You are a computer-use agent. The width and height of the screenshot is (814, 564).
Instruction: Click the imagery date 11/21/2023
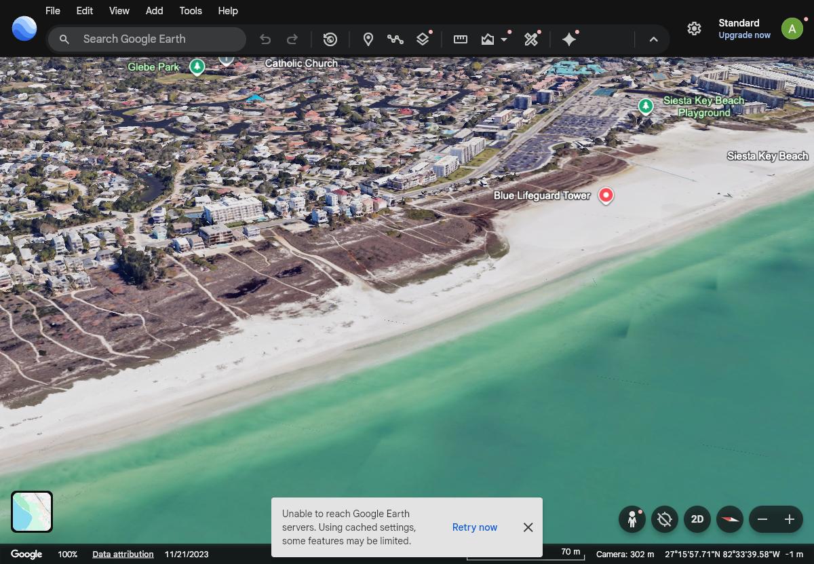(x=187, y=554)
